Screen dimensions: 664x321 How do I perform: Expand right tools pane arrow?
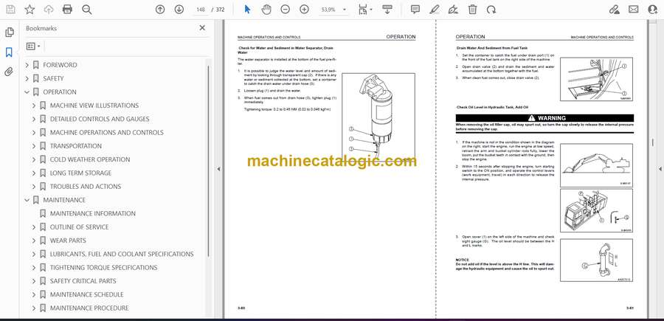(x=660, y=169)
